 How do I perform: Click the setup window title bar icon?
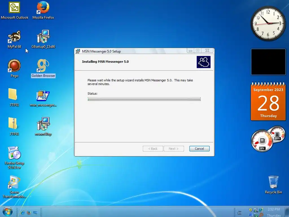(x=78, y=51)
